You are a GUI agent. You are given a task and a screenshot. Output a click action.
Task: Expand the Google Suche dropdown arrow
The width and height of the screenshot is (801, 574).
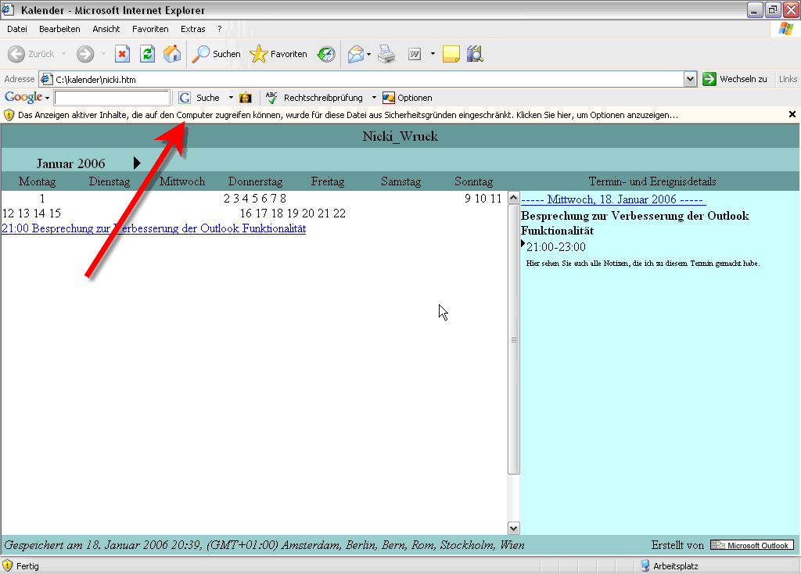point(231,98)
